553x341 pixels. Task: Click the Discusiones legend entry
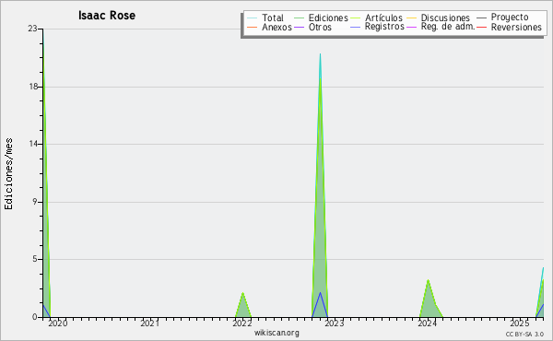point(438,18)
